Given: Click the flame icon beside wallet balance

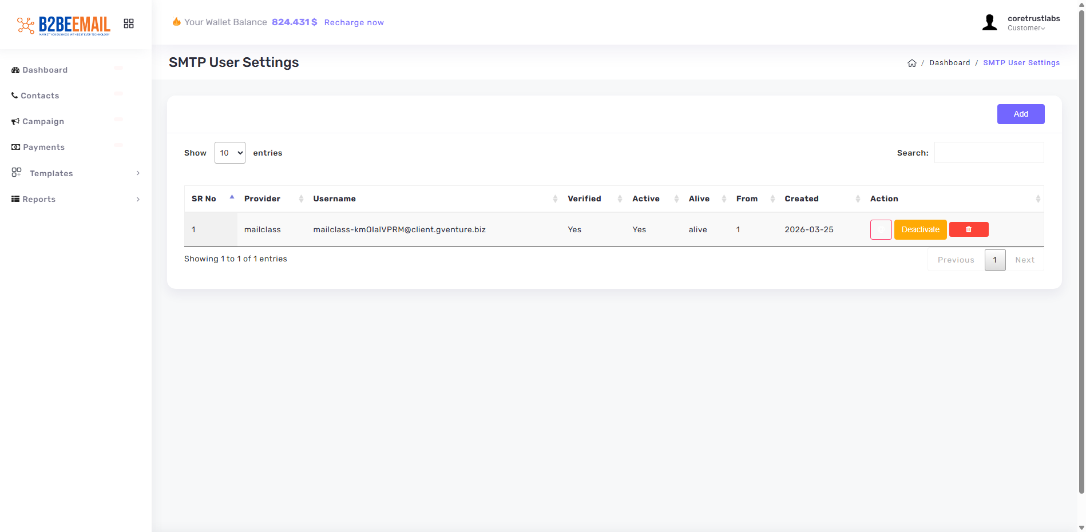Looking at the screenshot, I should click(177, 22).
